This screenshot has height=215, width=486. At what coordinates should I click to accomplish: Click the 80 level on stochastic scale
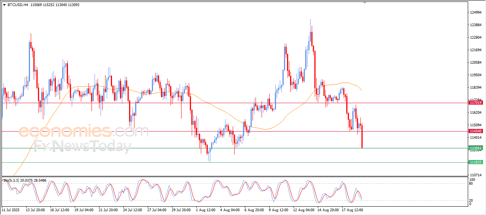(x=471, y=184)
